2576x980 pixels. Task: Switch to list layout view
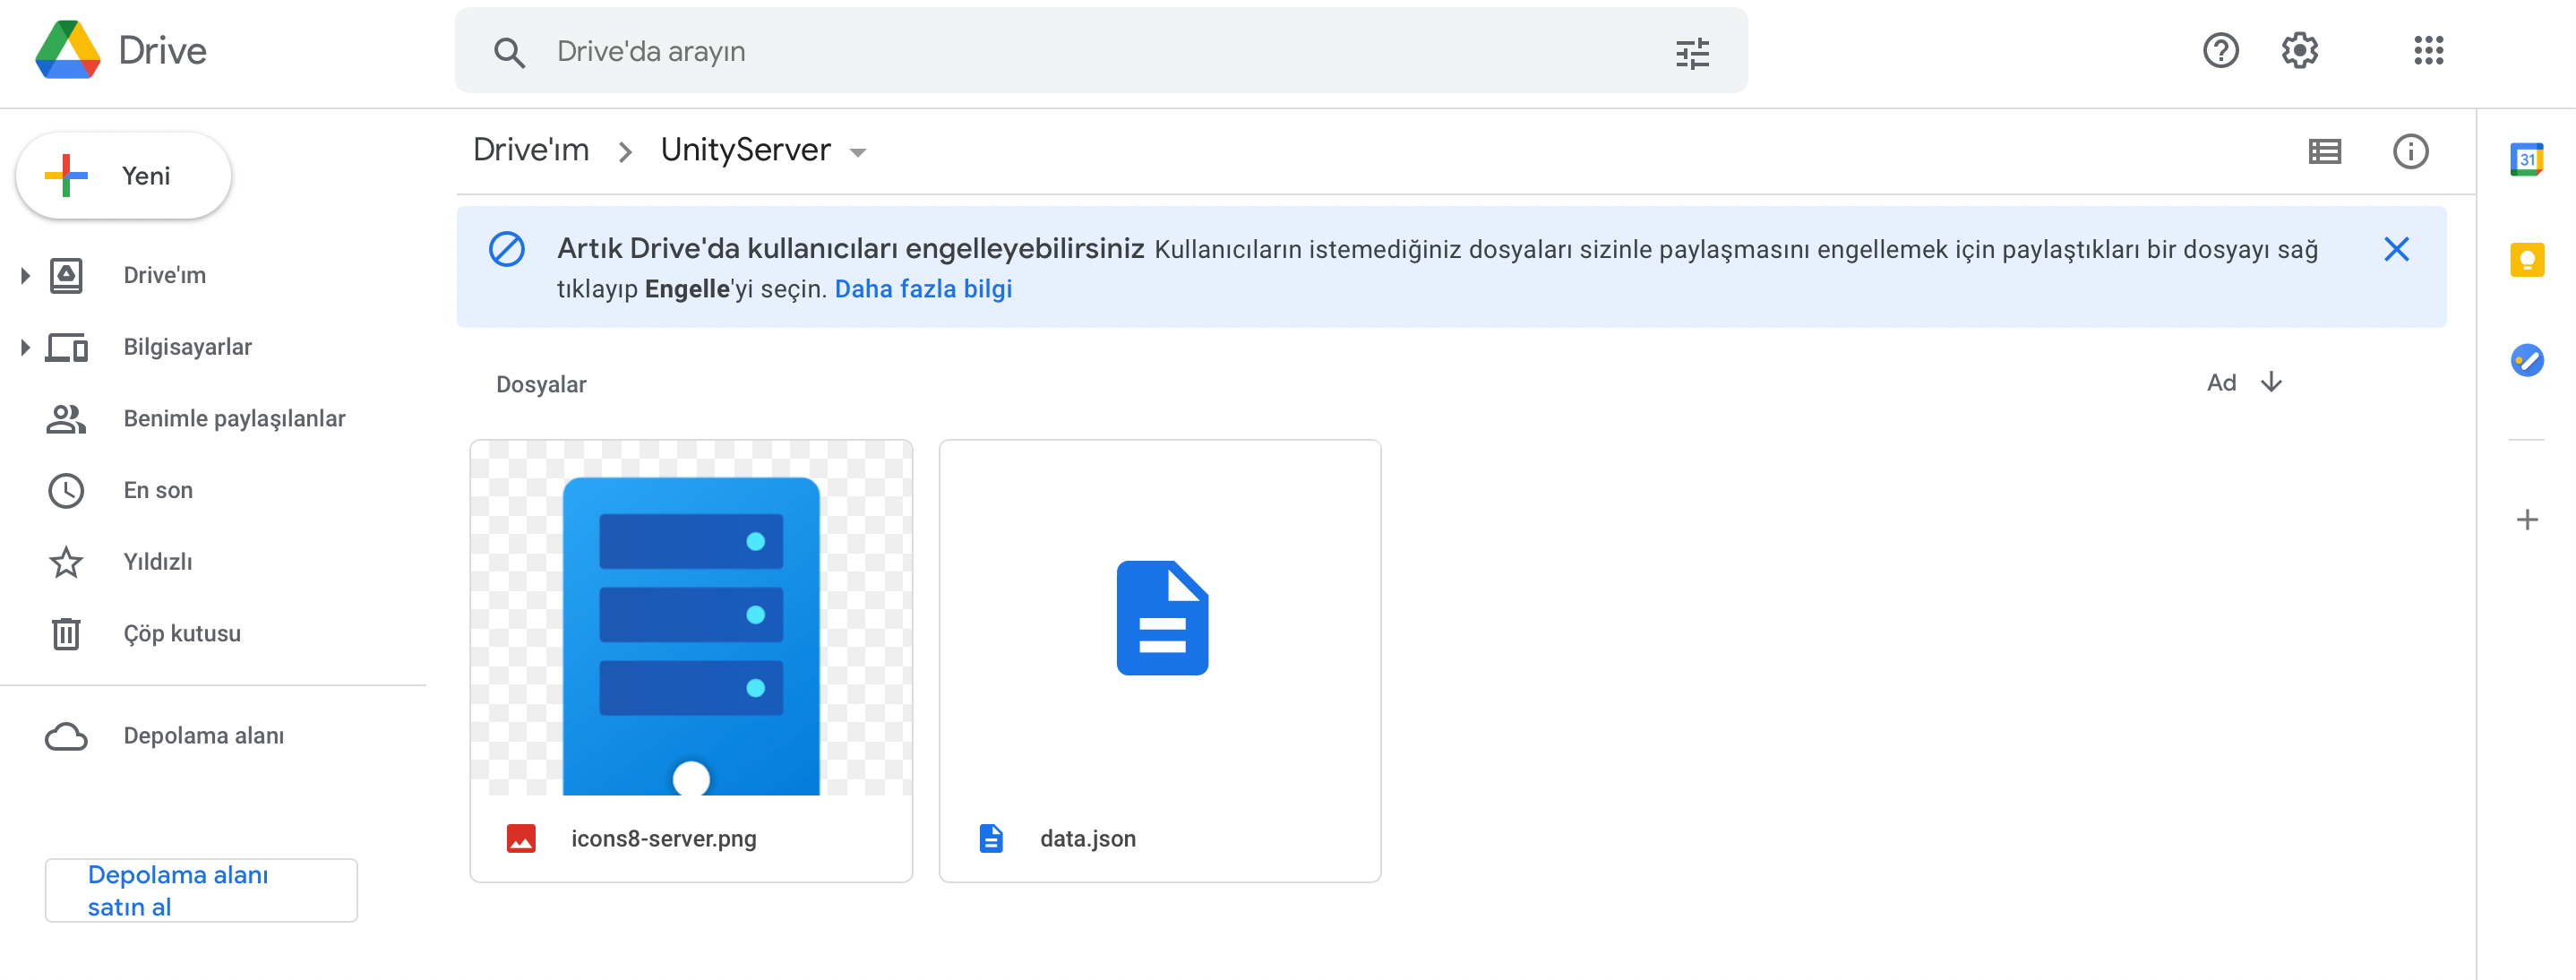click(x=2324, y=151)
